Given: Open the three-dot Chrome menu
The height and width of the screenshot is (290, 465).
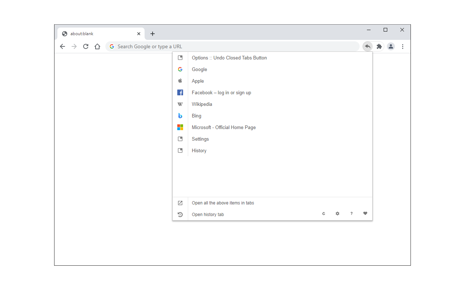Looking at the screenshot, I should point(403,46).
